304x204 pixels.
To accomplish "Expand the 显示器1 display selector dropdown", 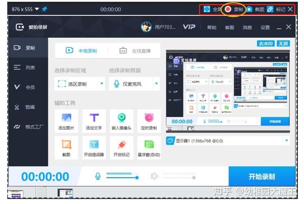I will pos(286,141).
